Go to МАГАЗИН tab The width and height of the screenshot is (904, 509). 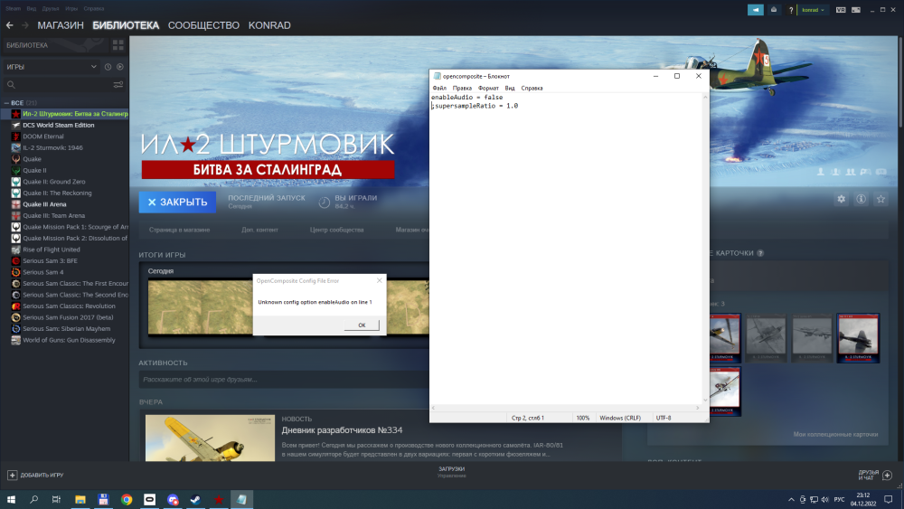pyautogui.click(x=61, y=25)
